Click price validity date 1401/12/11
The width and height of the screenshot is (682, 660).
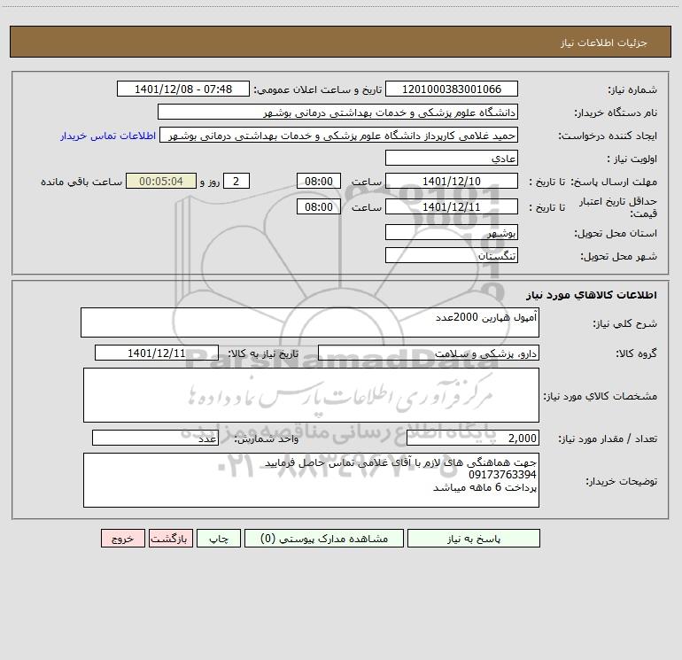click(x=452, y=206)
